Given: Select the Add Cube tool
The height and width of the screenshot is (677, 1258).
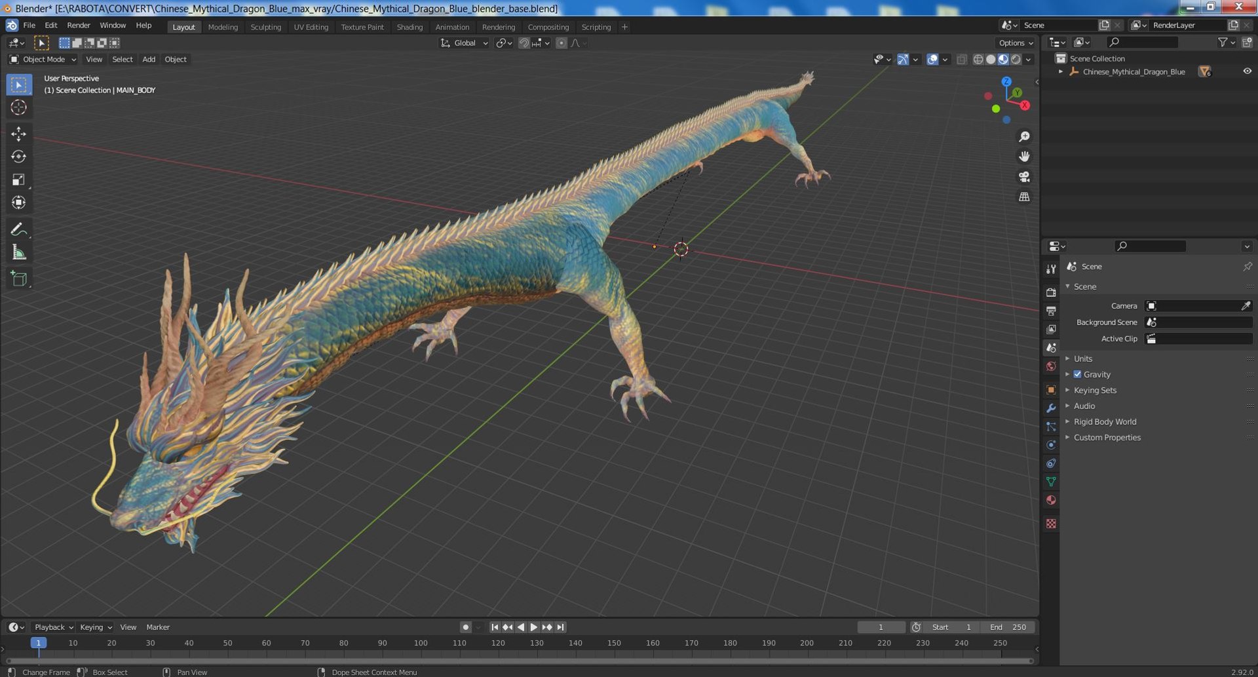Looking at the screenshot, I should coord(18,279).
